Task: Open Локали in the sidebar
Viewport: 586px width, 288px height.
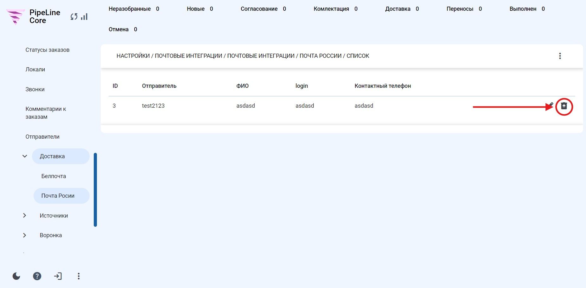Action: (x=35, y=69)
